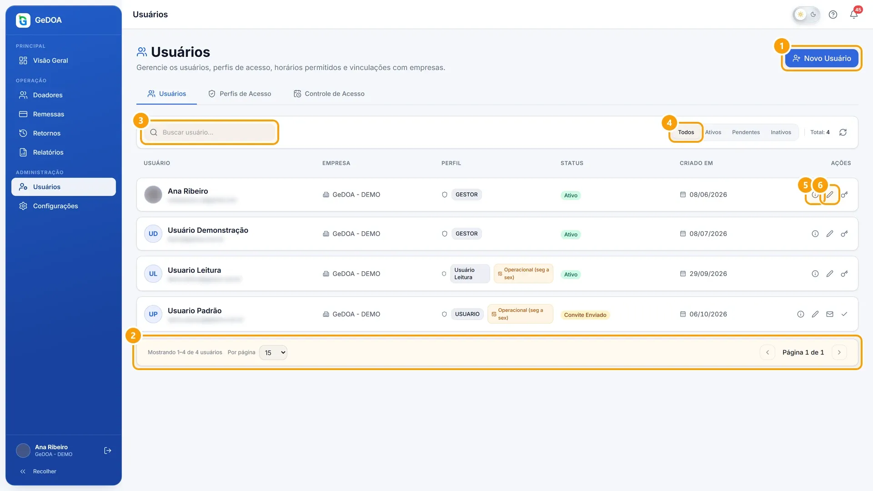Click the Novo Usuário button
This screenshot has width=873, height=491.
[821, 58]
